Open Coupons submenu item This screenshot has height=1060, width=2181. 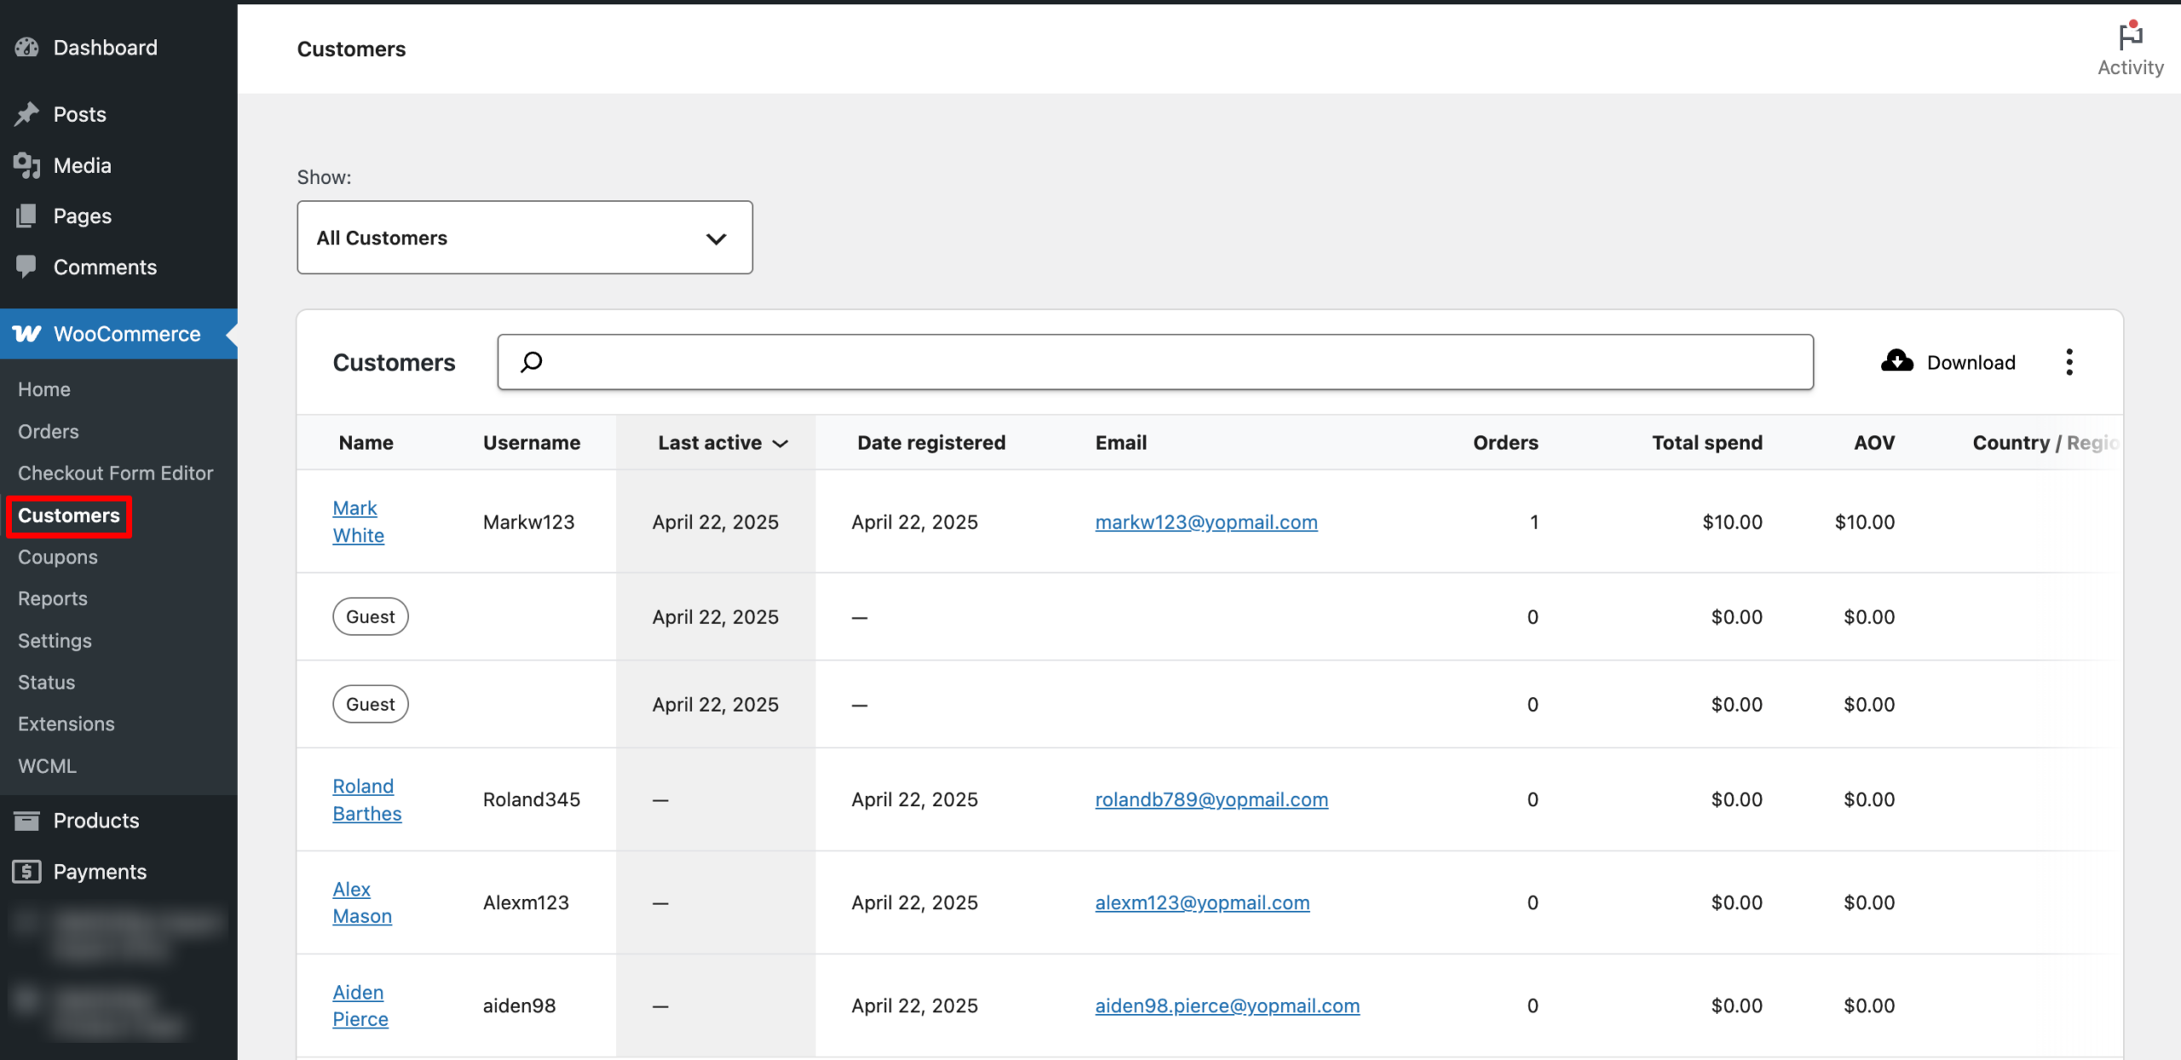58,557
